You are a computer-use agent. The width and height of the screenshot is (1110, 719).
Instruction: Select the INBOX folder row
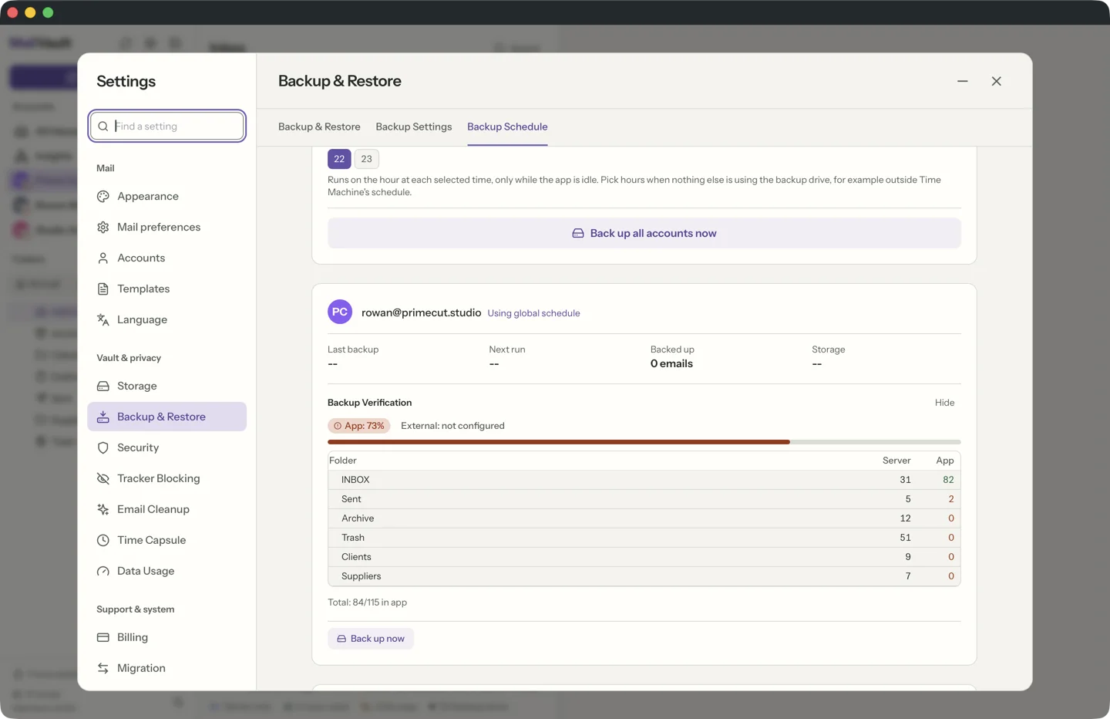(x=644, y=480)
